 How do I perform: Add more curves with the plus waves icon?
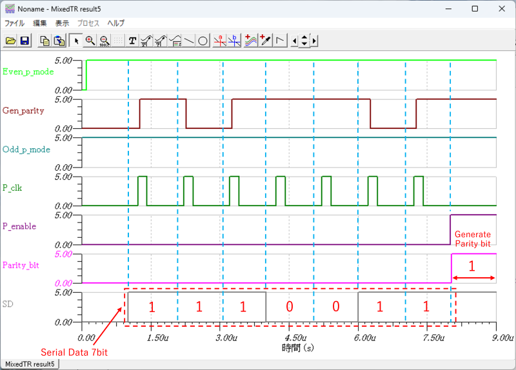[x=251, y=41]
